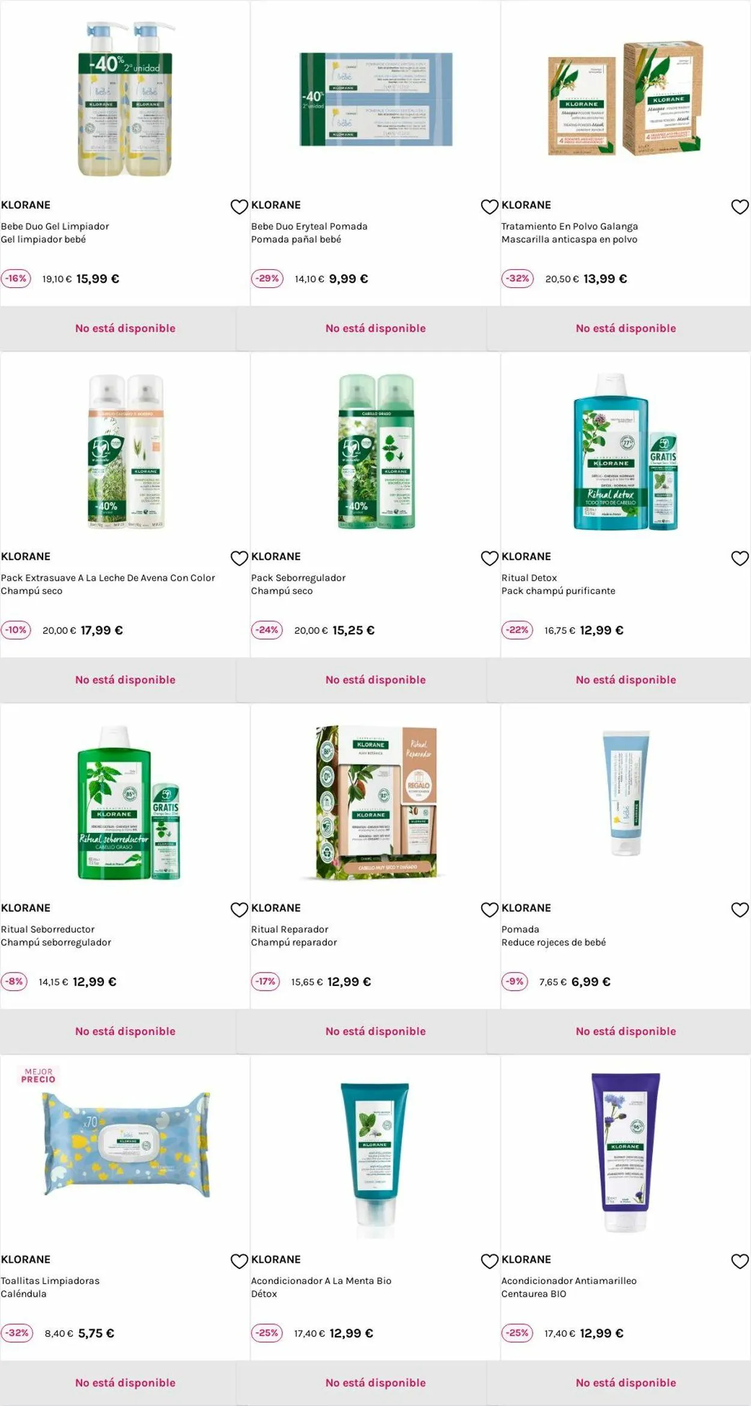751x1406 pixels.
Task: Favorite Acondicionador Antiamarilleo Centaurea BIO
Action: pyautogui.click(x=740, y=1262)
